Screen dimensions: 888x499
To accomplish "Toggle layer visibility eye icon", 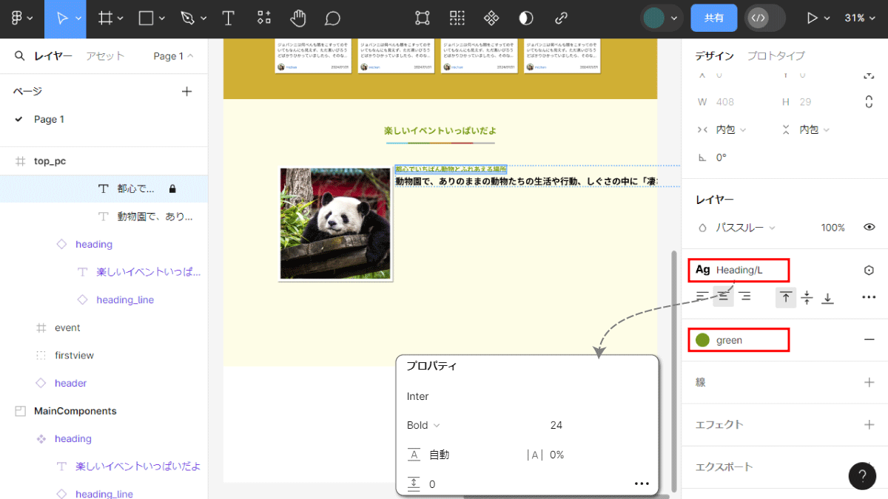I will tap(869, 228).
